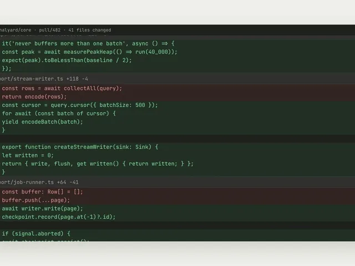Image resolution: width=355 pixels, height=266 pixels.
Task: Click the 'expect(peak).toBeLessThan(baseline / 2);' line
Action: (177, 60)
